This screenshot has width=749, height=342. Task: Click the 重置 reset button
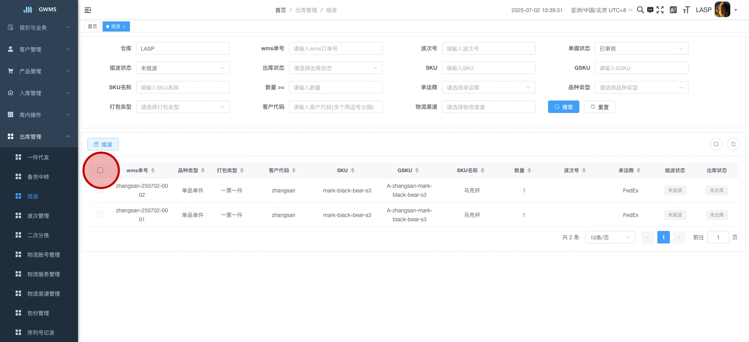(x=599, y=107)
